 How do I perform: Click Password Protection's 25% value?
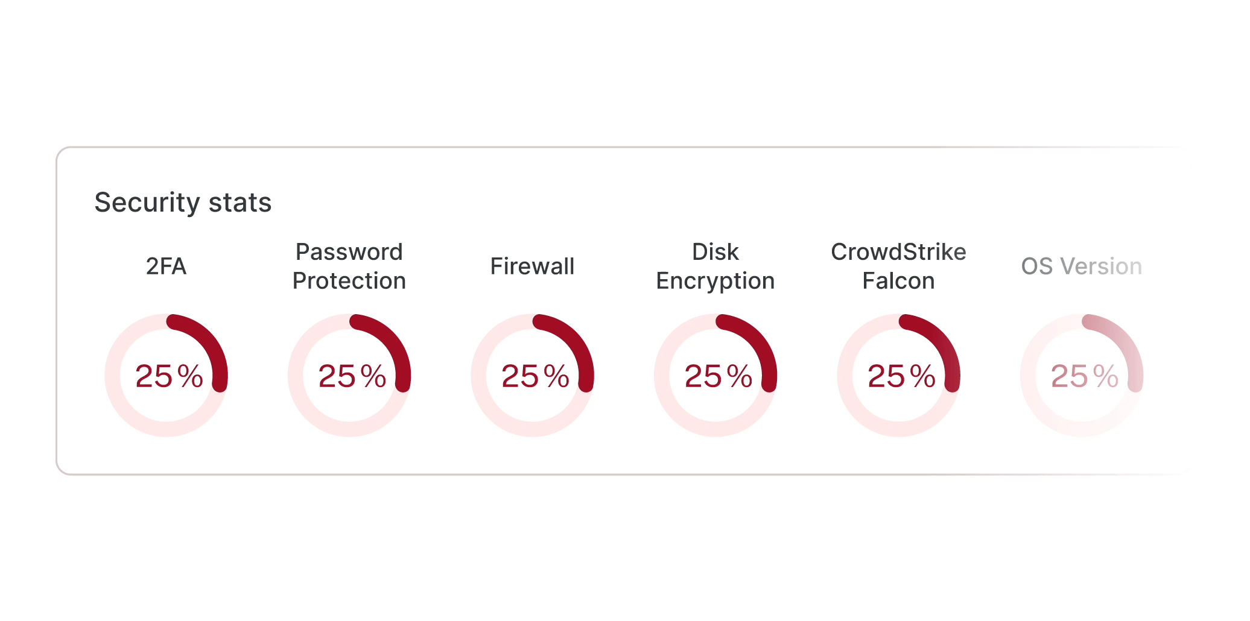click(352, 376)
